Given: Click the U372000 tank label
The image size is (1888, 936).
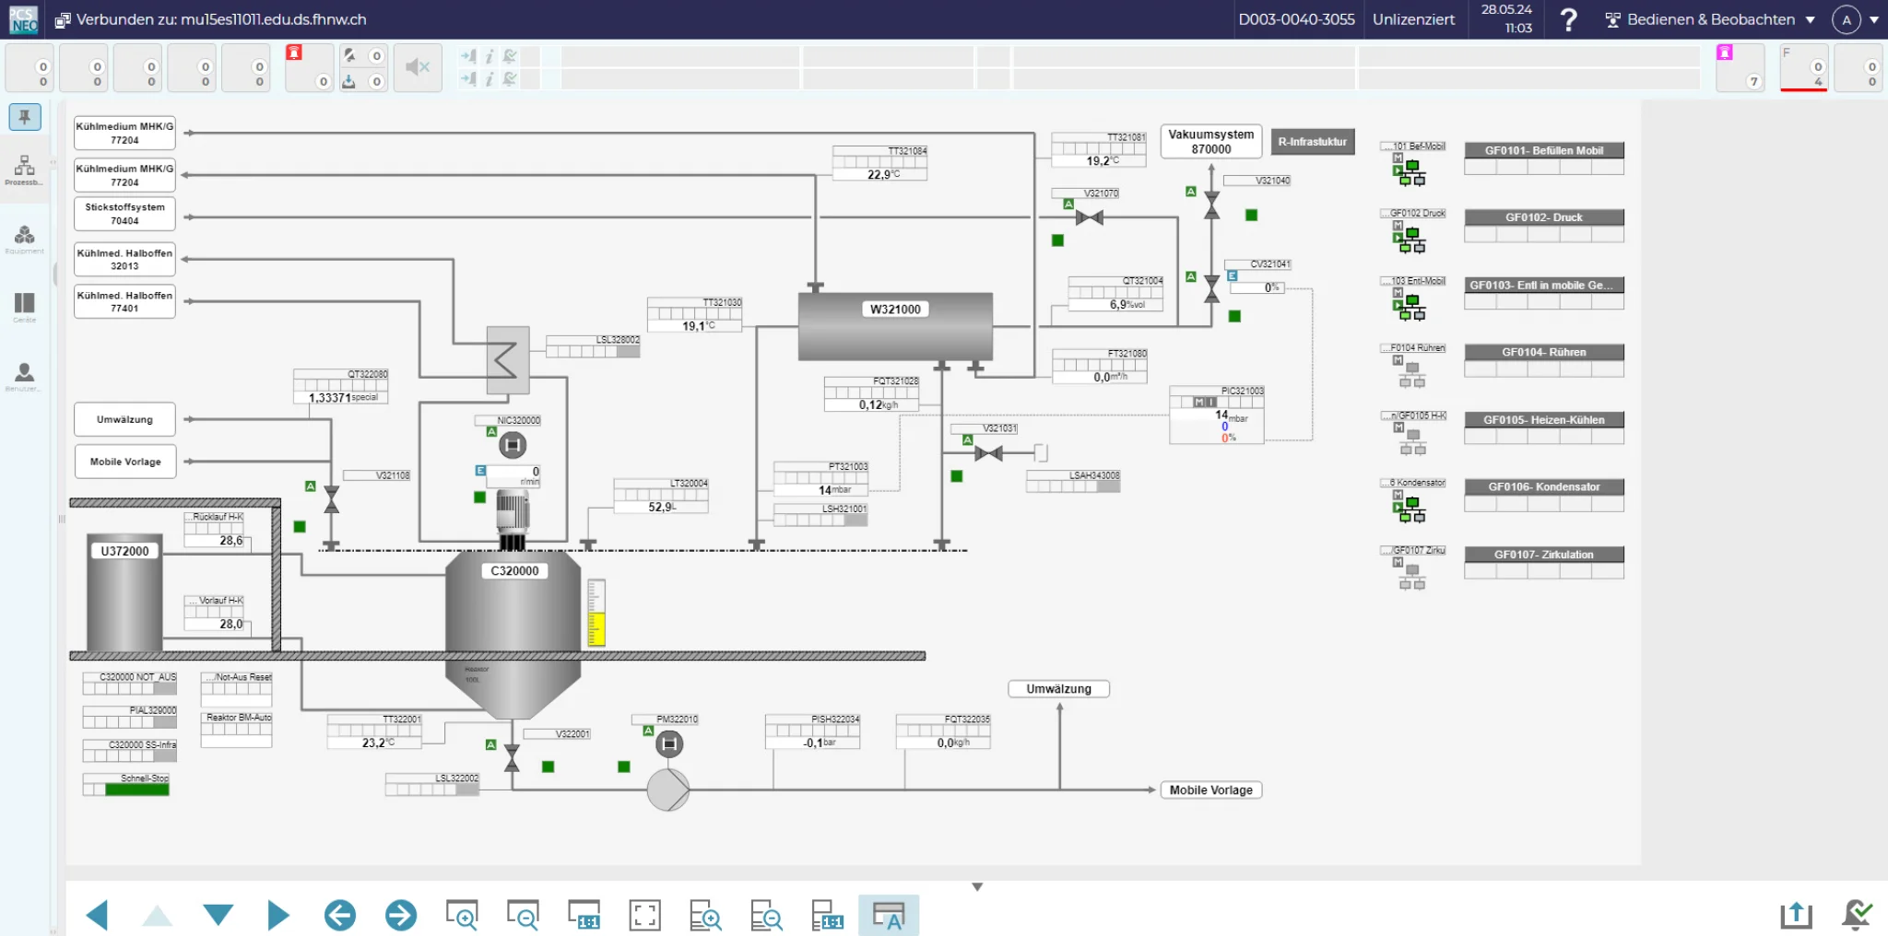Looking at the screenshot, I should pyautogui.click(x=124, y=551).
